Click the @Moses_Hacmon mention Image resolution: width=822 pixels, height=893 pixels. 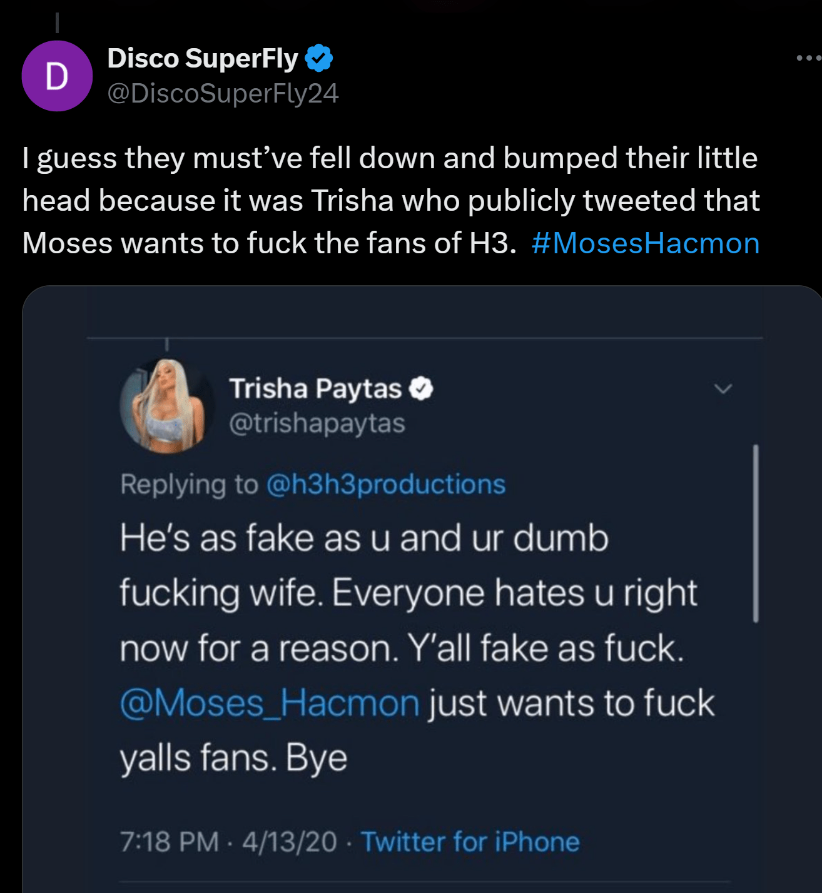(x=270, y=704)
